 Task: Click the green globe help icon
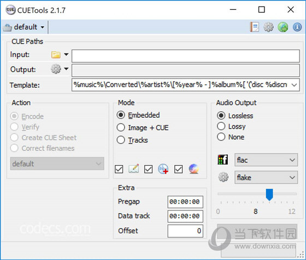coord(283,27)
